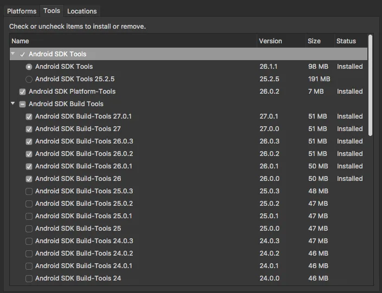
Task: Collapse the Android SDK Tools group
Action: tap(13, 54)
